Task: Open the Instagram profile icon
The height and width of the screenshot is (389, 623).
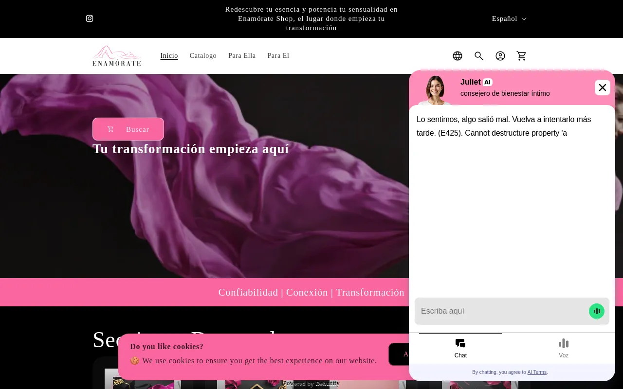Action: coord(90,18)
